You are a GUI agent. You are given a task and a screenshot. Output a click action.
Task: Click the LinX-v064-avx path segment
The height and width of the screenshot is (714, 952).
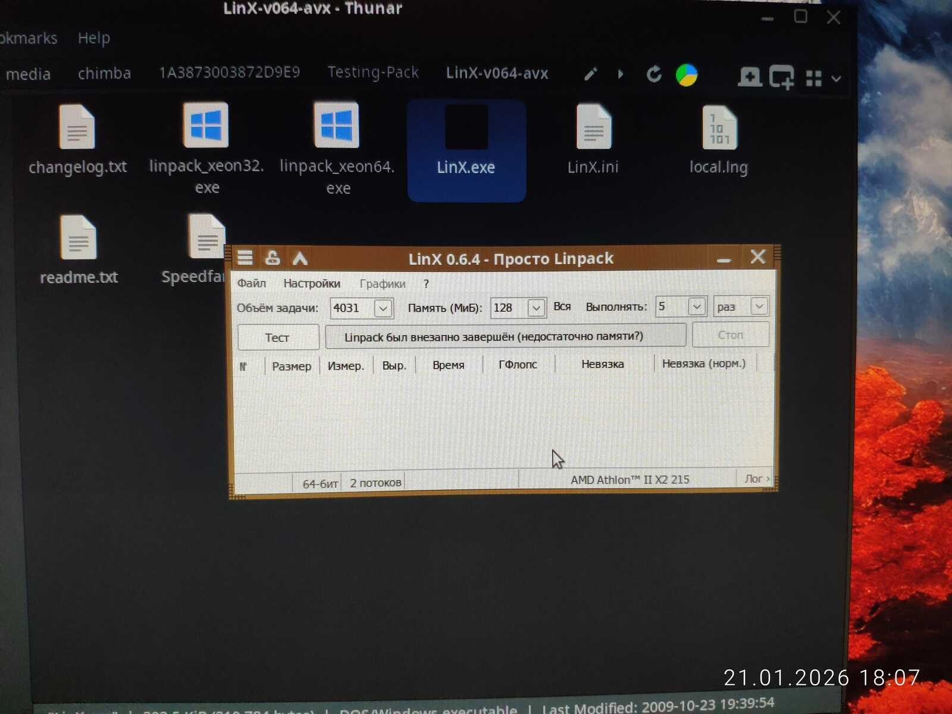(x=497, y=73)
